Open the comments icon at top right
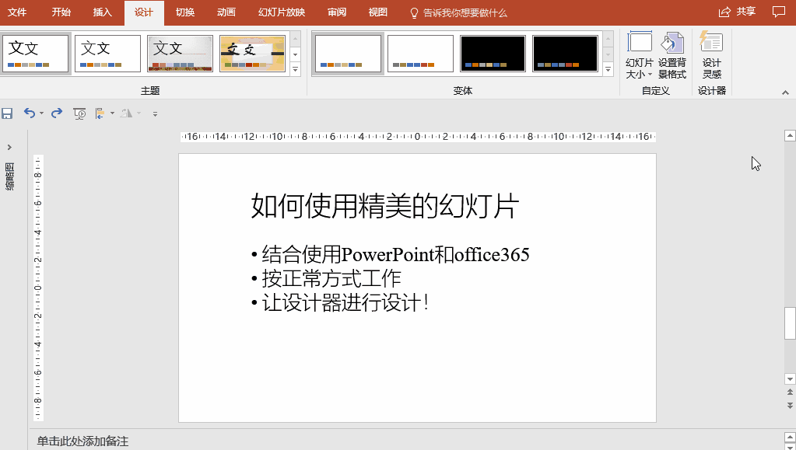This screenshot has width=796, height=450. tap(779, 12)
